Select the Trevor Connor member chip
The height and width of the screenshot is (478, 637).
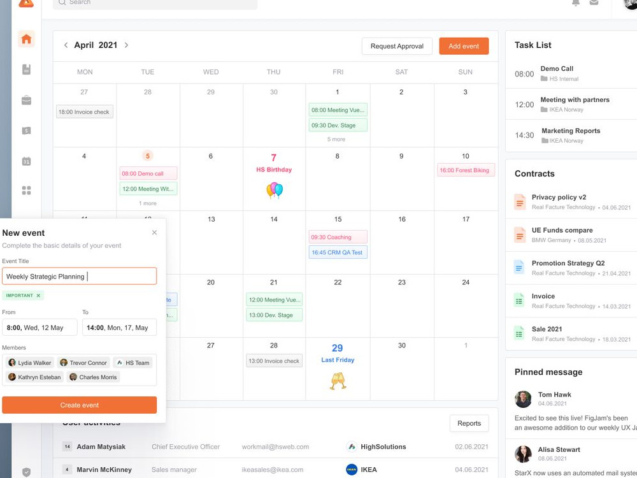(83, 363)
